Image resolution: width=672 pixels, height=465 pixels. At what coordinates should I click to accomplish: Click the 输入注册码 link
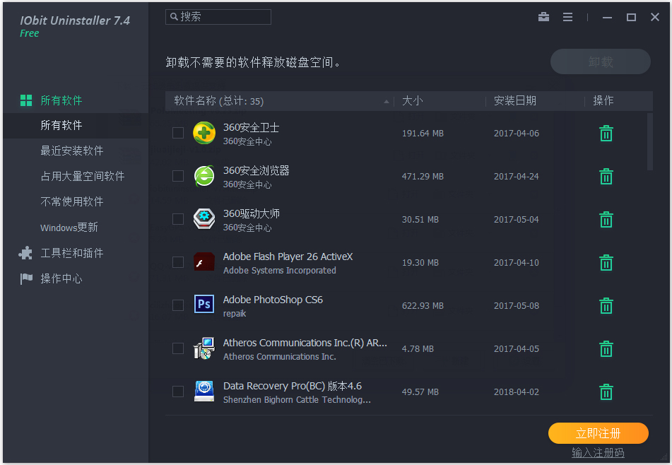(598, 453)
